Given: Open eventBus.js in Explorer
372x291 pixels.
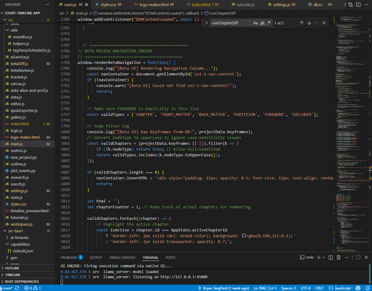Looking at the screenshot, I should [27, 37].
